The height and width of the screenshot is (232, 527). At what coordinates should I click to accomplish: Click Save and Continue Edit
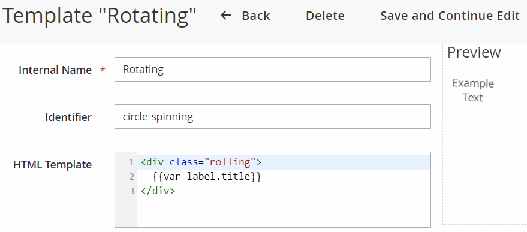(x=450, y=16)
